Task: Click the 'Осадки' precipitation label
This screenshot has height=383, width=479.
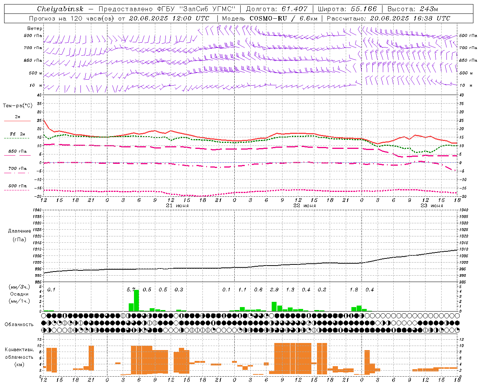Action: tap(19, 294)
